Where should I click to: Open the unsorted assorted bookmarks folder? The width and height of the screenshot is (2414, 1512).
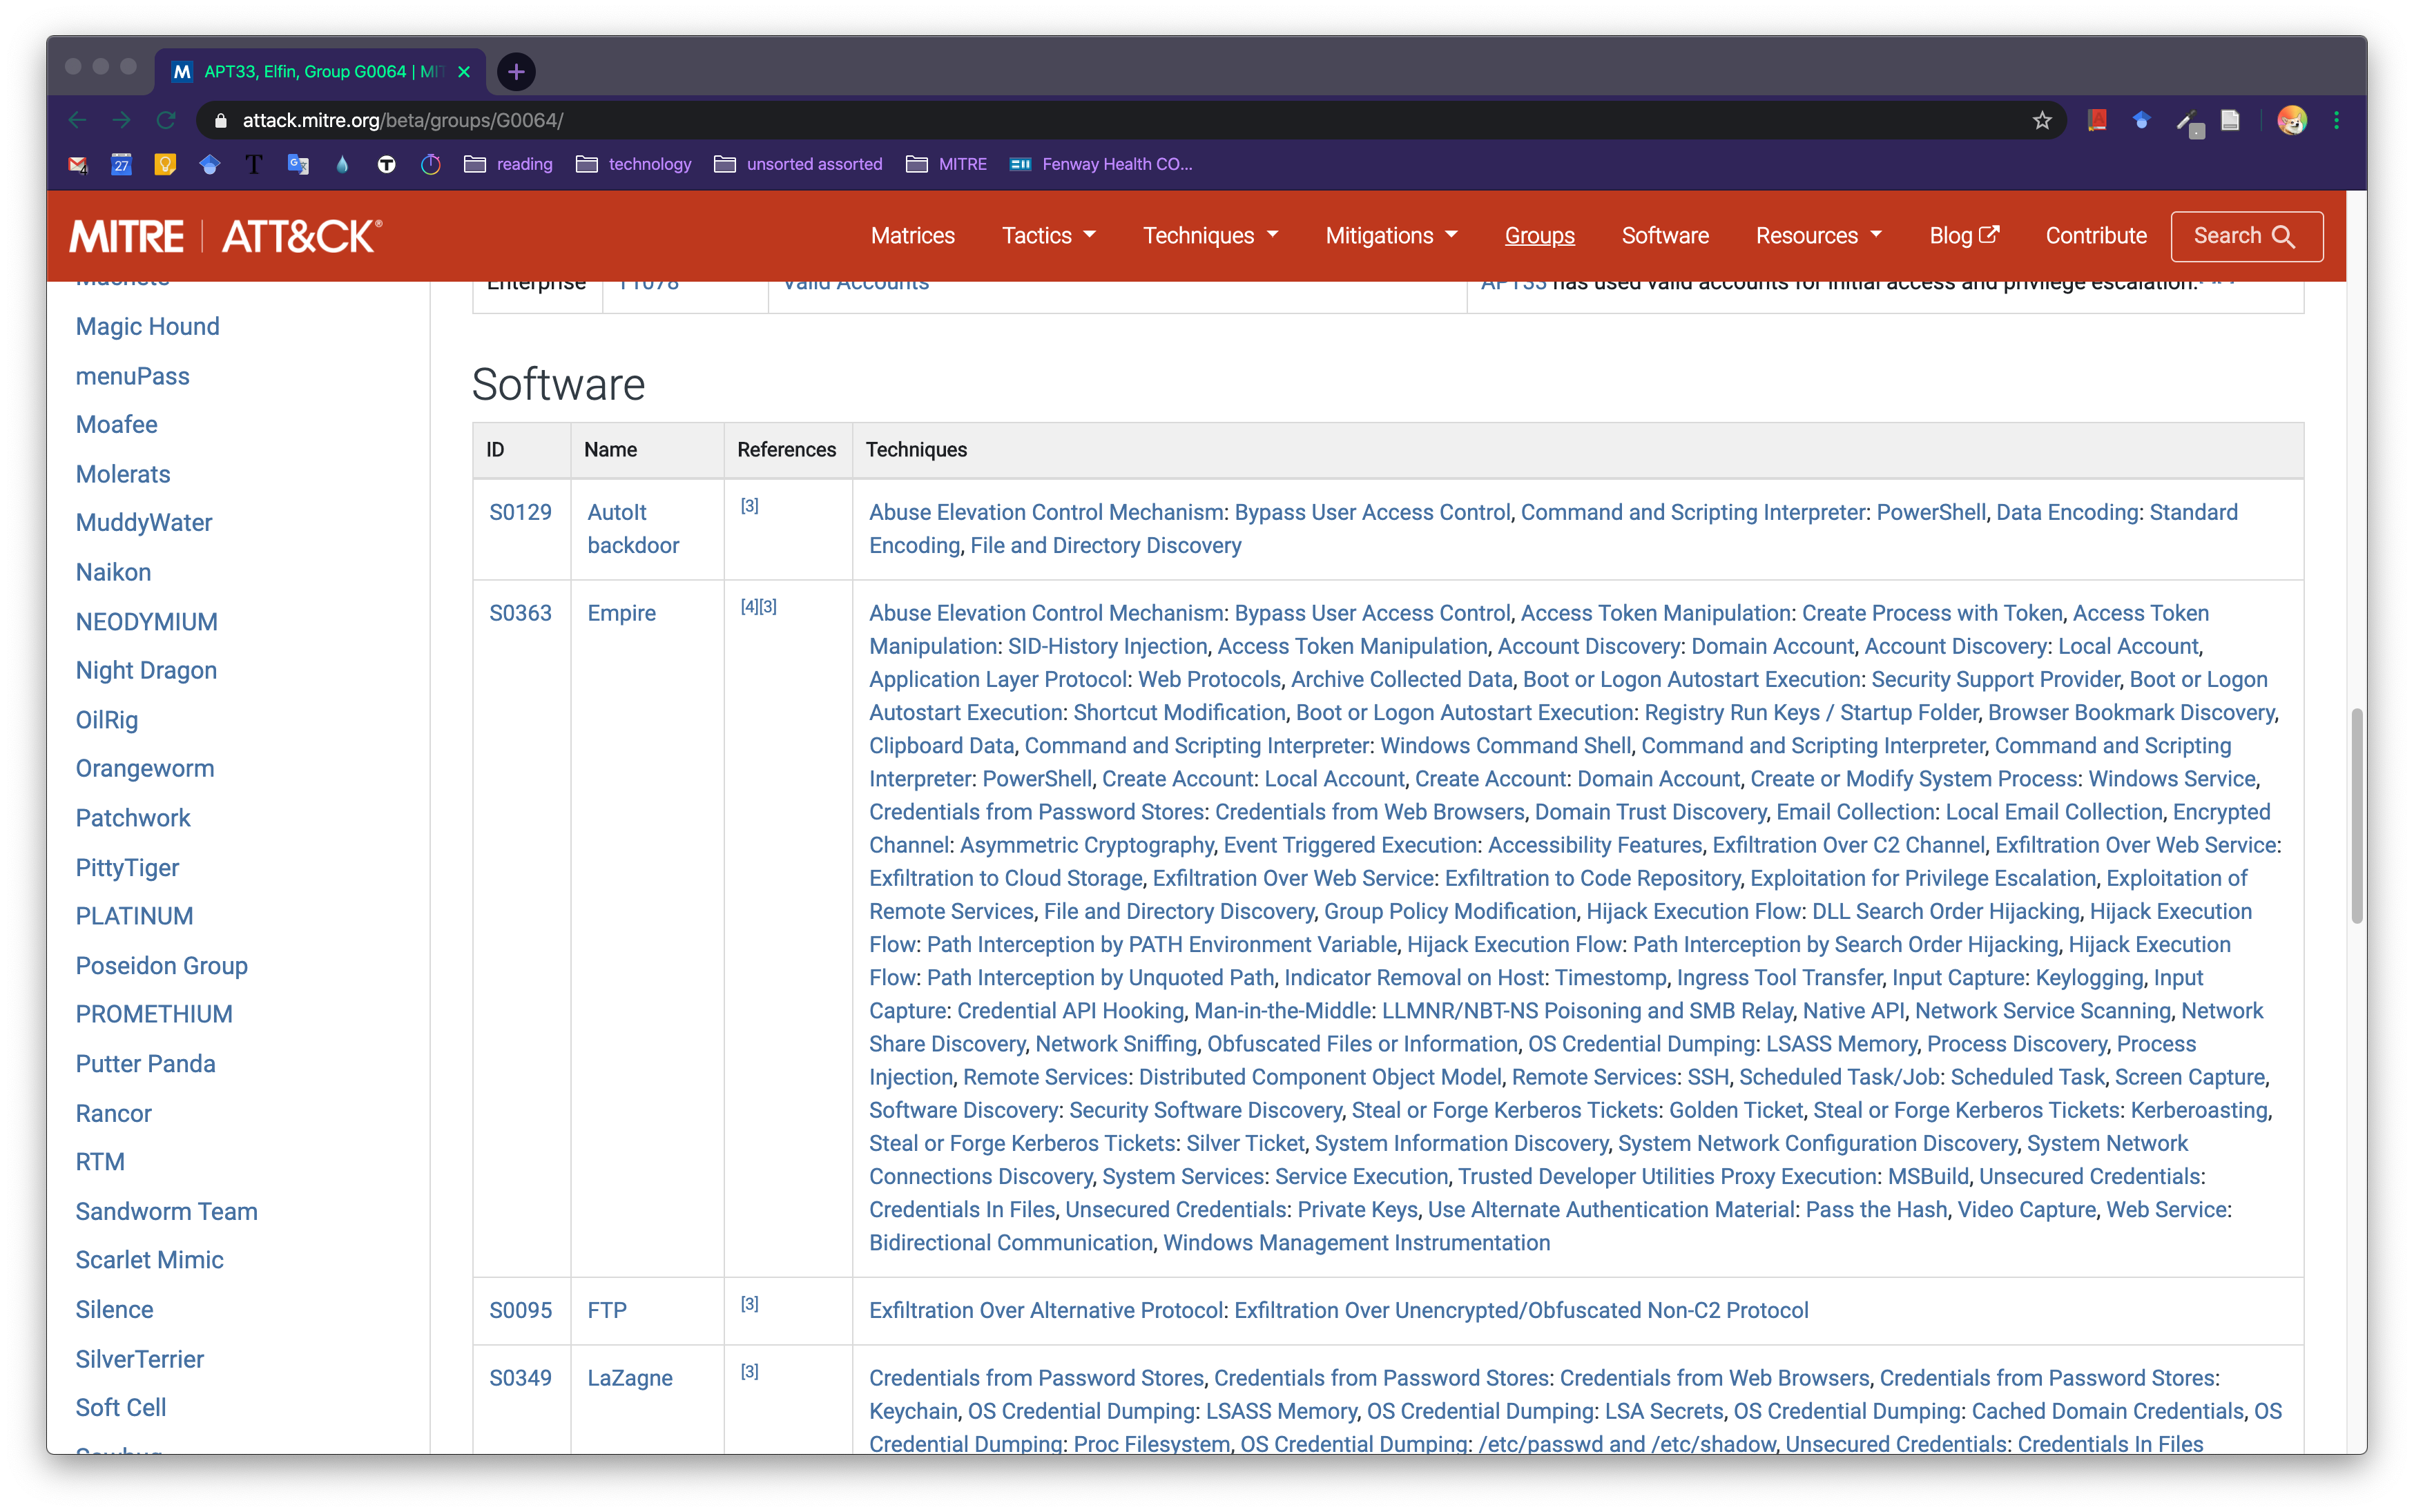(798, 164)
